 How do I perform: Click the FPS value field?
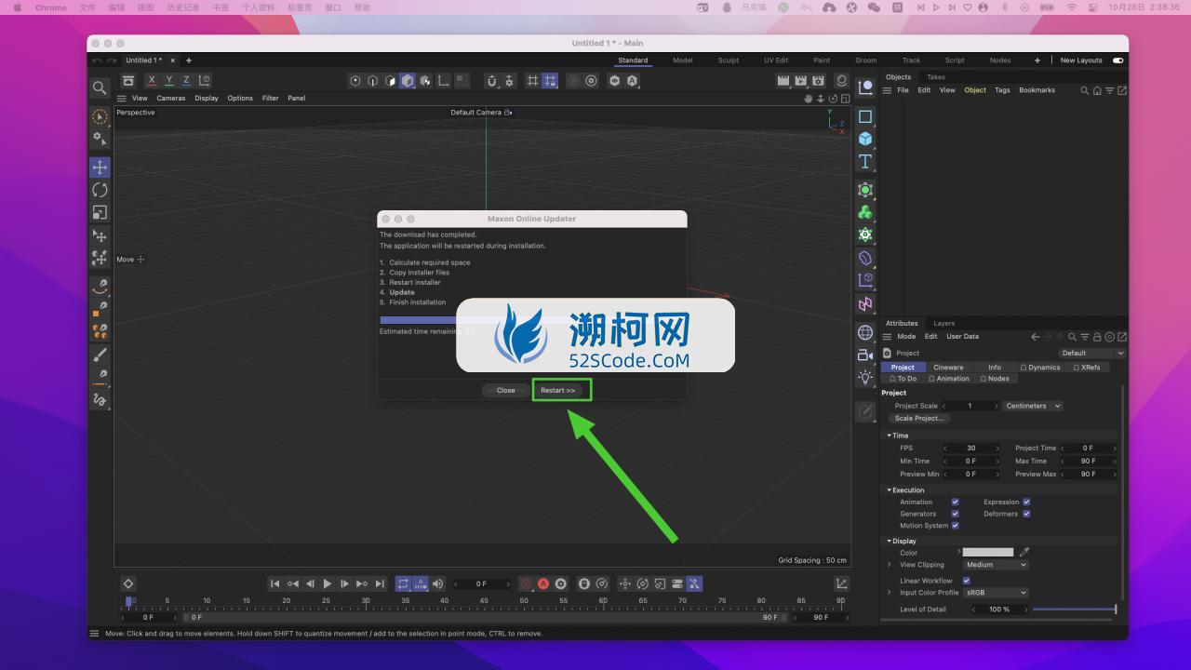coord(971,449)
